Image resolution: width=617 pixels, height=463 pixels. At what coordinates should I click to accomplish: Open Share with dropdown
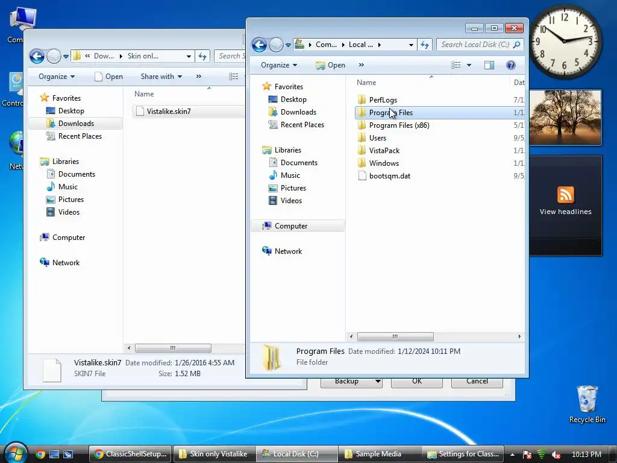161,77
